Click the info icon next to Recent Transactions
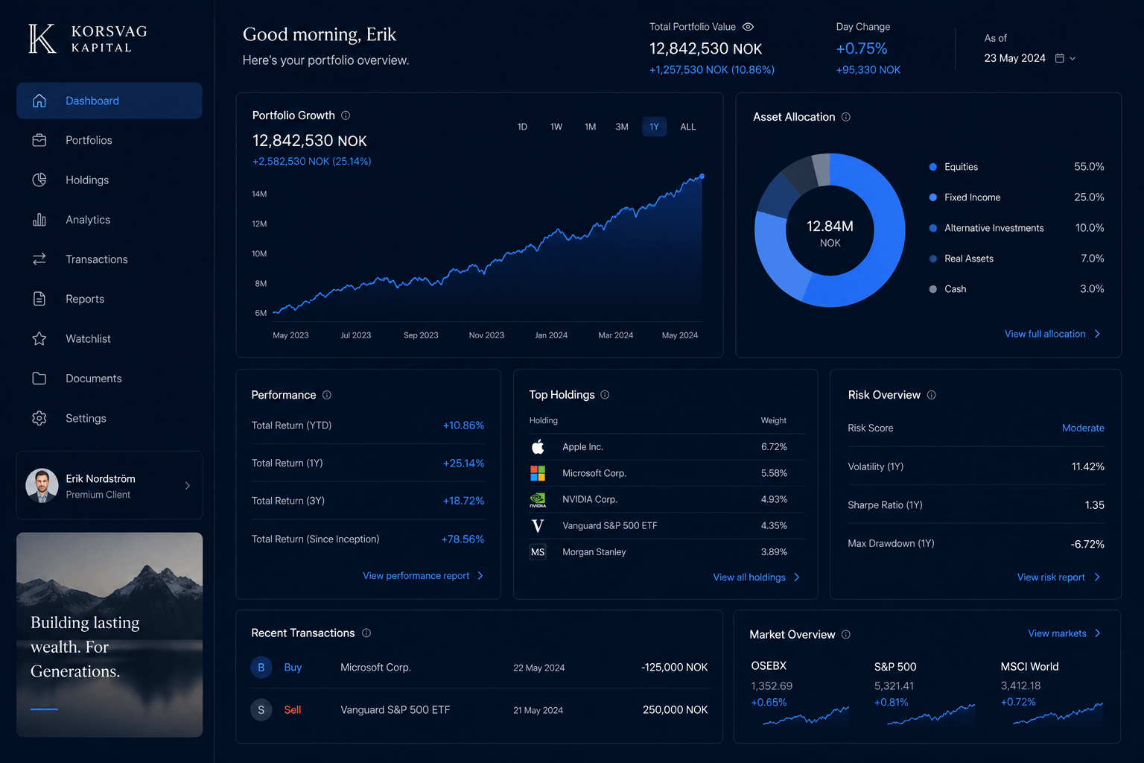This screenshot has width=1144, height=763. [366, 633]
